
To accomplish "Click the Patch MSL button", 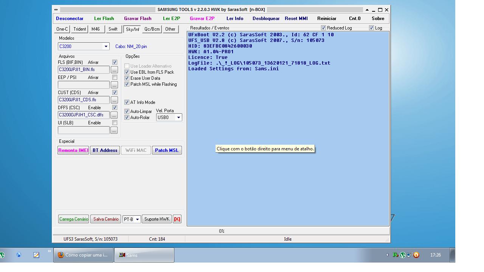I will [167, 150].
